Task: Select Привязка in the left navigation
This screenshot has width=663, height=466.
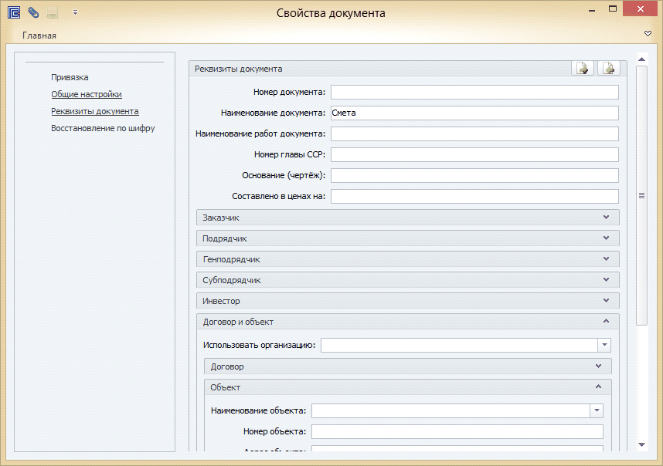Action: tap(70, 77)
